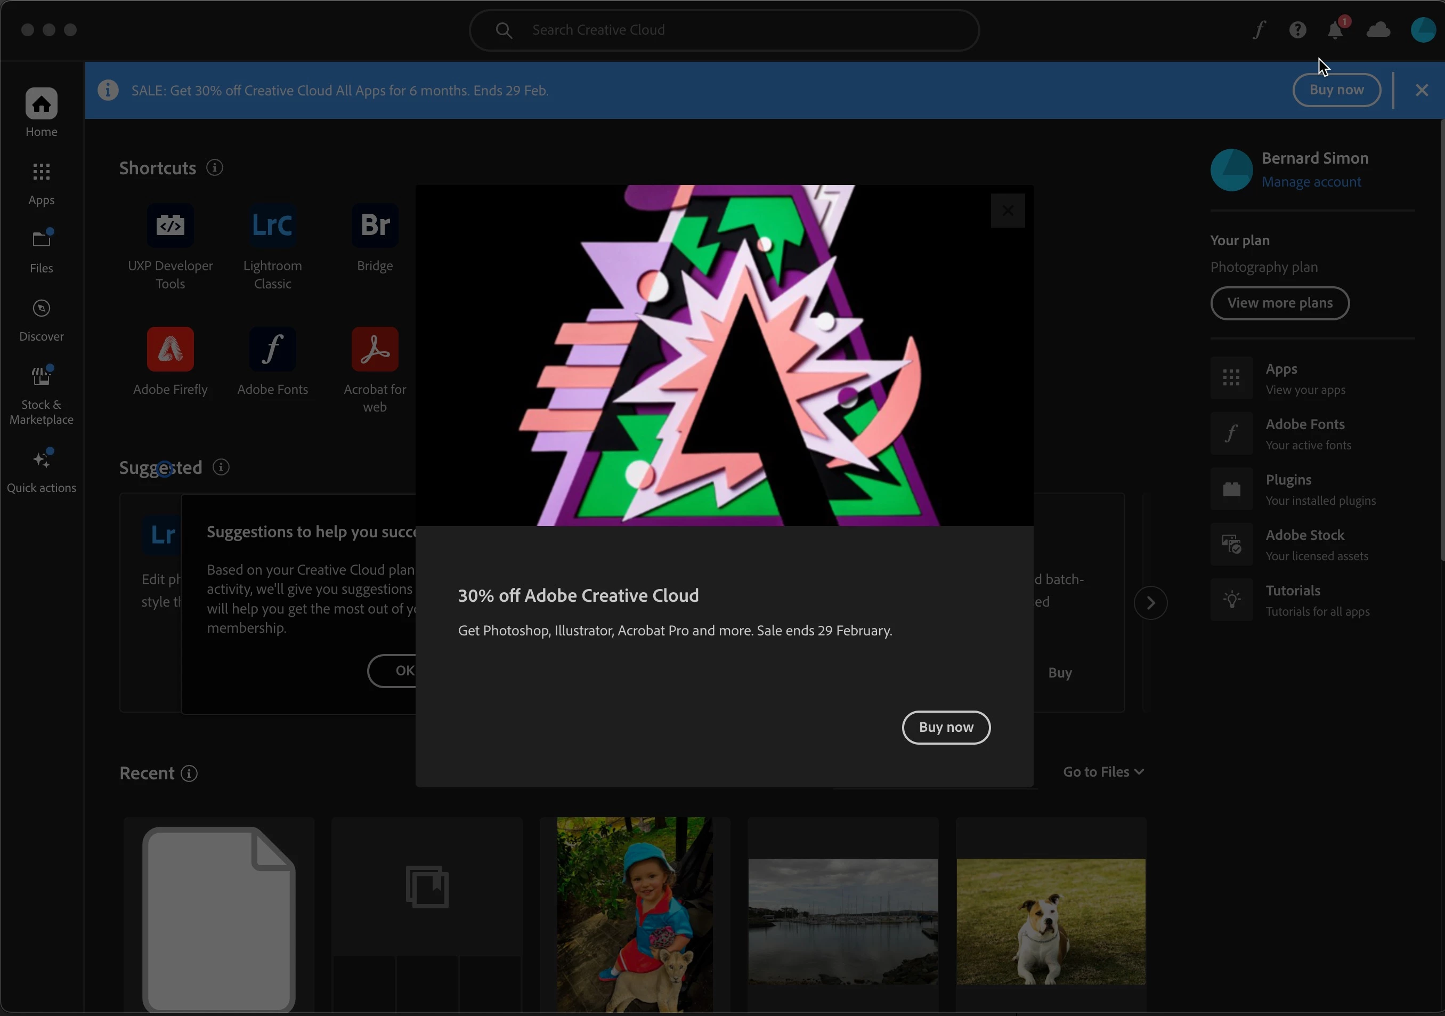
Task: Click the cloud sync status icon
Action: (1378, 30)
